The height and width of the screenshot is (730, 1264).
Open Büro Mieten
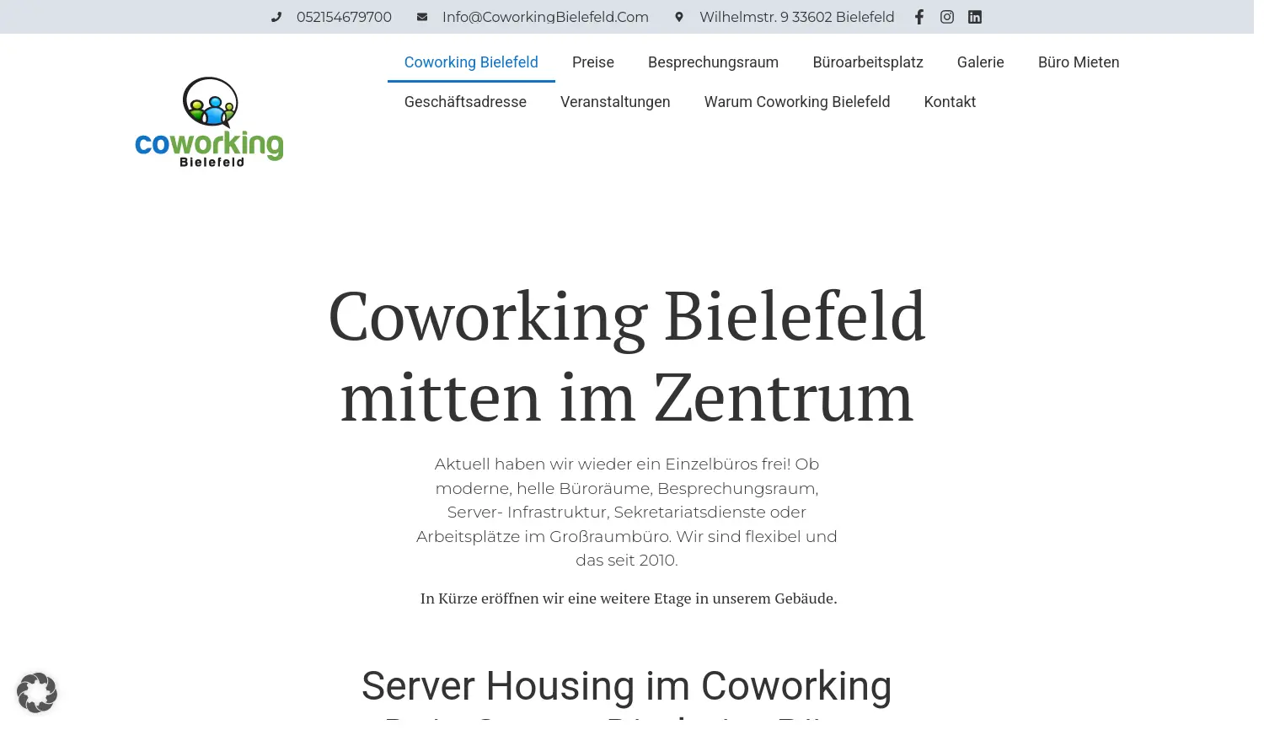tap(1079, 62)
